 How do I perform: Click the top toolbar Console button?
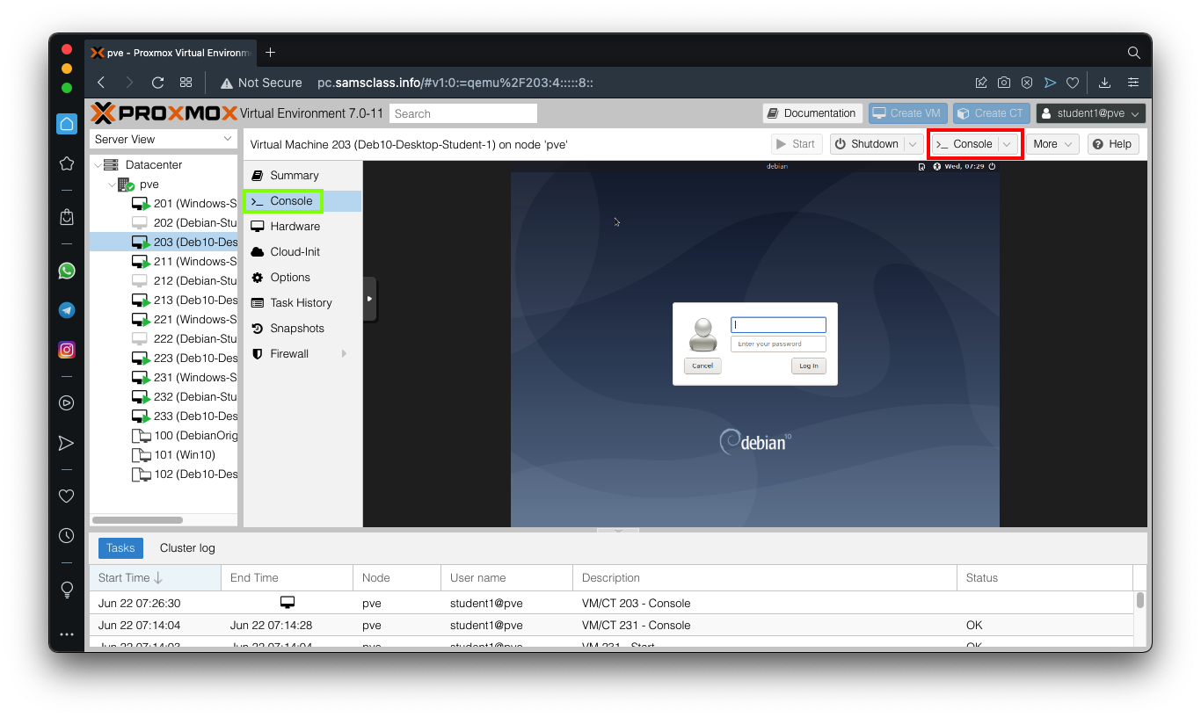click(964, 144)
